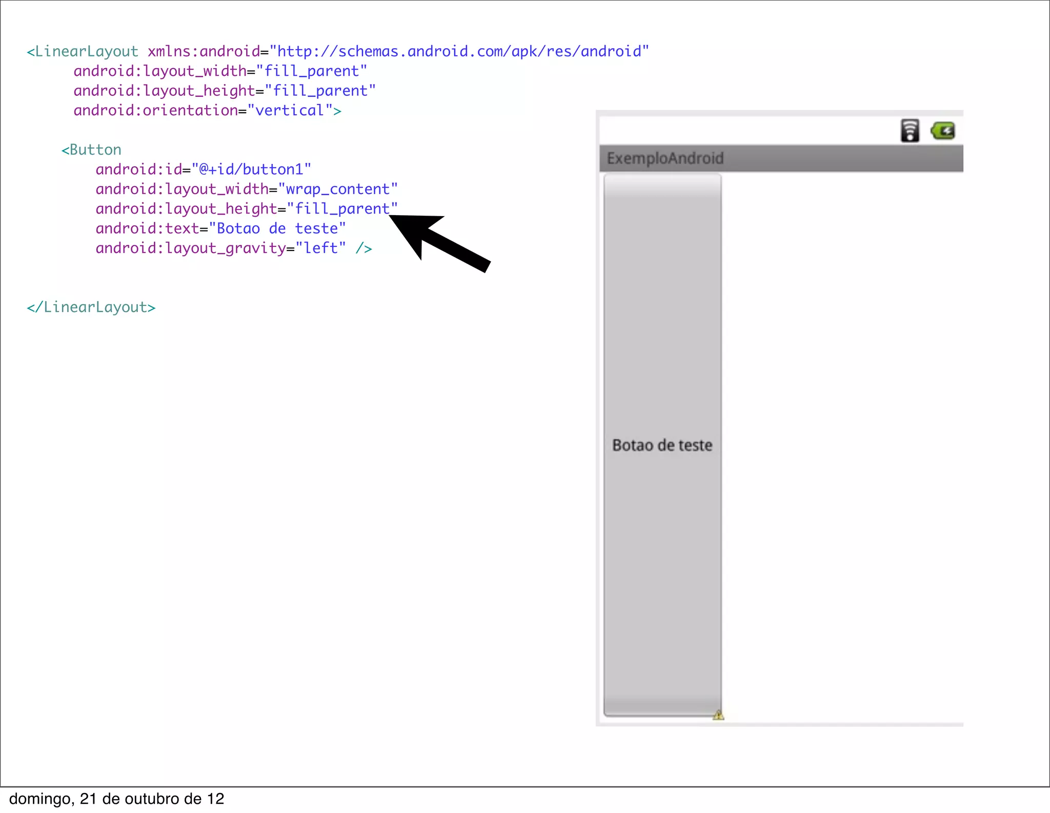Click the yellow warning triangle icon
Image resolution: width=1050 pixels, height=813 pixels.
(x=718, y=715)
